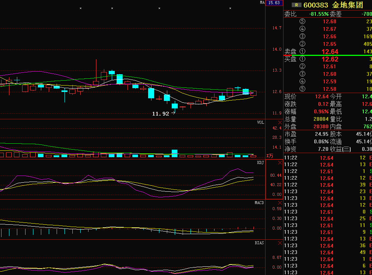
Task: Click the 涨幅 value 0.96%
Action: 321,111
